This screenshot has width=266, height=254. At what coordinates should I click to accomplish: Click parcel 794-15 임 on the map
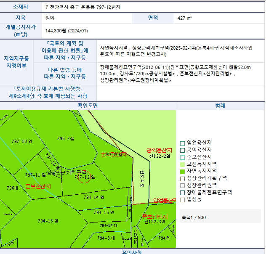pos(104,212)
